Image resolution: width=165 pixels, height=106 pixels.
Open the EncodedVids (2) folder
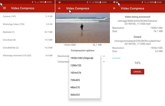[28, 48]
